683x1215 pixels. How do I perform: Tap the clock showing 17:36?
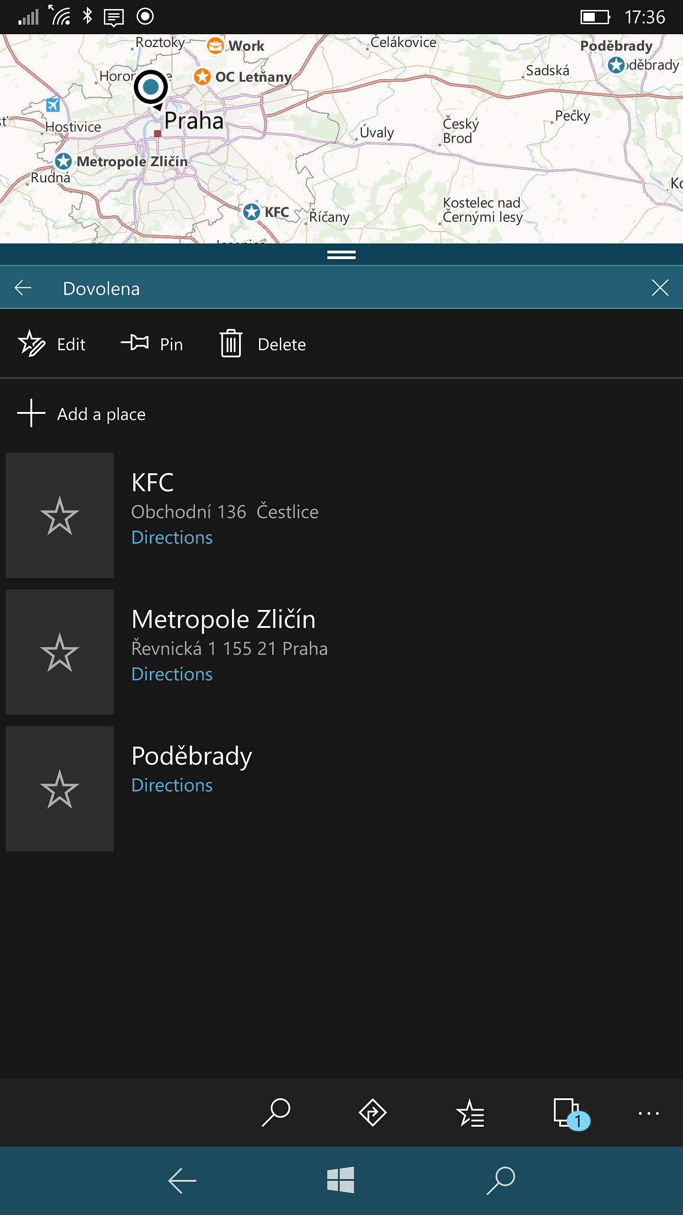645,17
